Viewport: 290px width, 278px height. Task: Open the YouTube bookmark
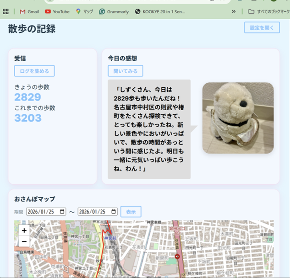coord(57,11)
